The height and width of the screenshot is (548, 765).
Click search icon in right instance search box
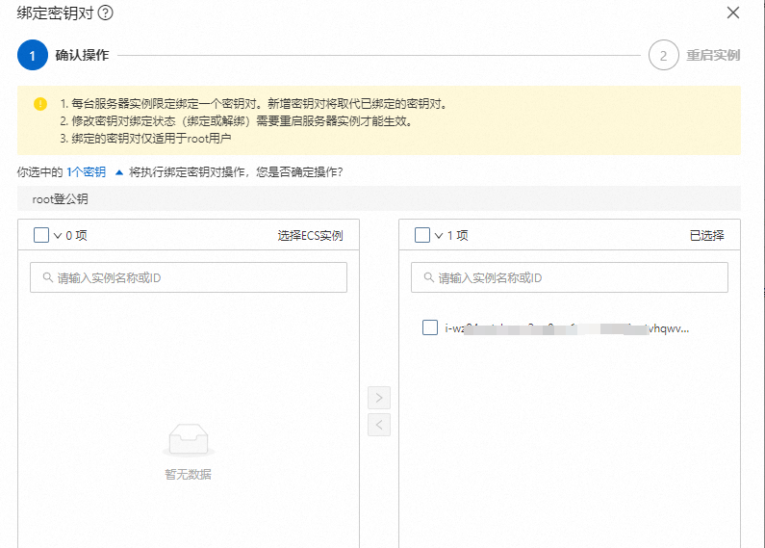pyautogui.click(x=428, y=278)
